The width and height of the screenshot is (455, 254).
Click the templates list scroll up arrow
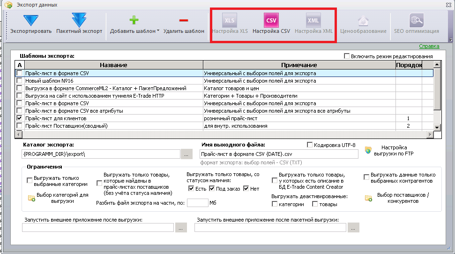[x=437, y=64]
